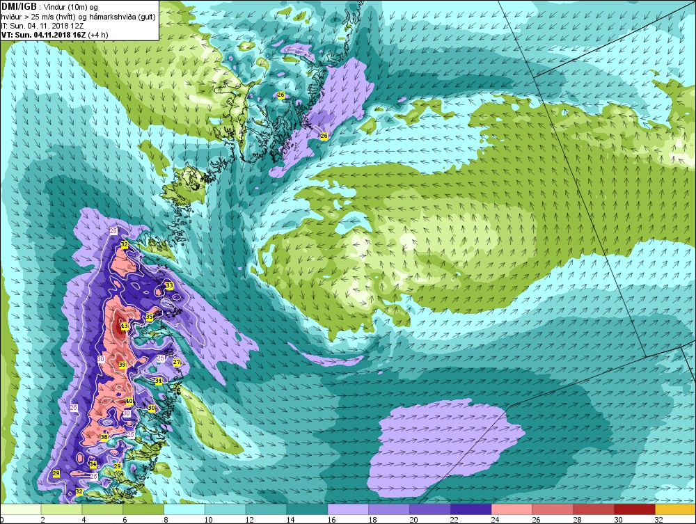Click the legend tick label '20'
The height and width of the screenshot is (524, 696).
point(413,520)
